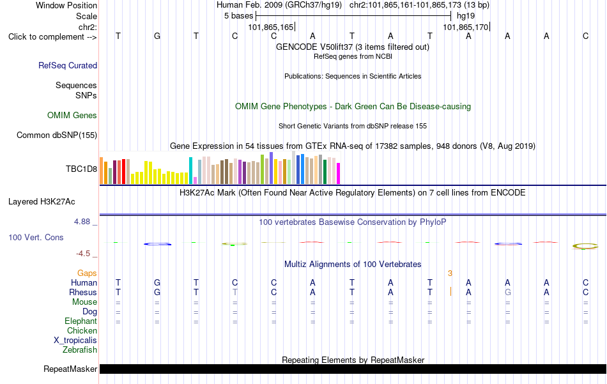607x384 pixels.
Task: Click 'Publications: Sequences in Scientific Articles' title
Action: (353, 76)
